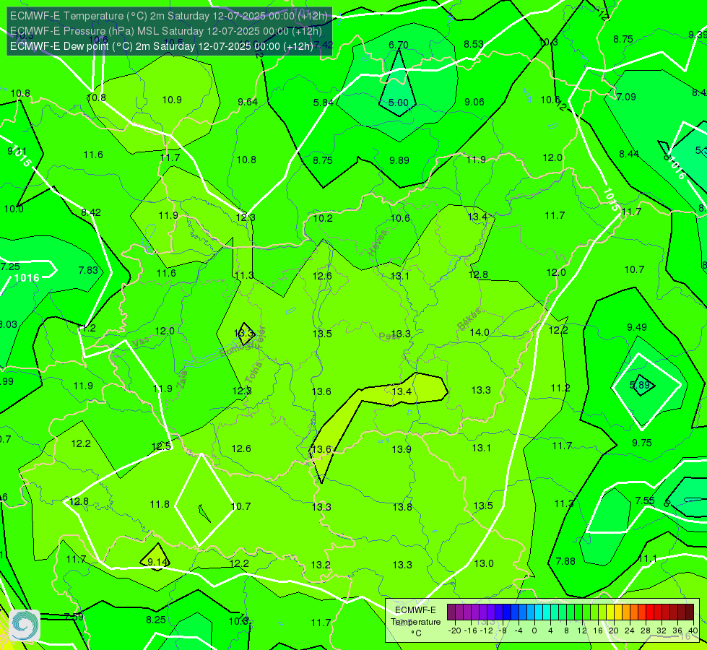
Task: Click the 12.5 temperature value
Action: coord(161,446)
